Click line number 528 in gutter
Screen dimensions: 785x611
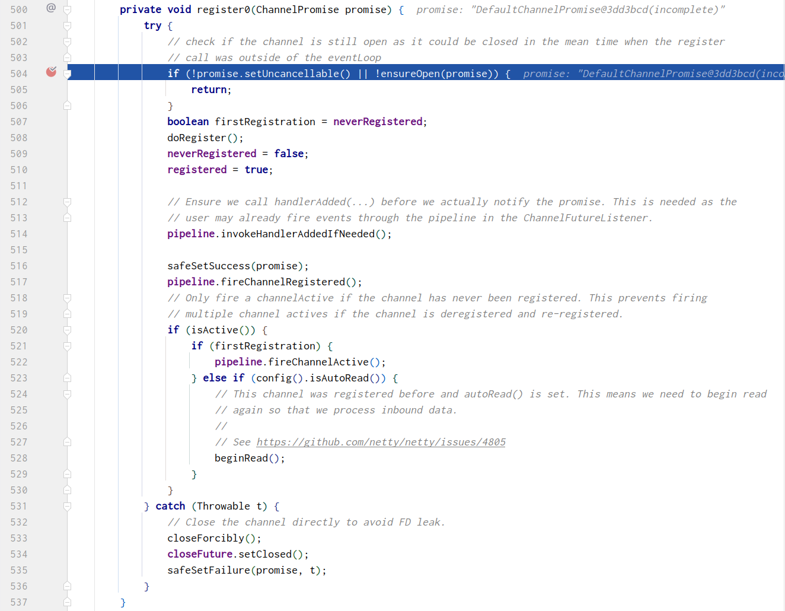(x=19, y=458)
